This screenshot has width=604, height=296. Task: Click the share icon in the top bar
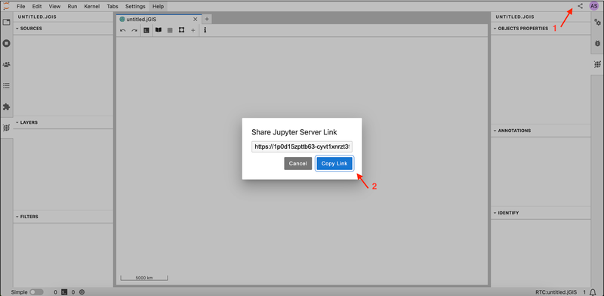580,6
